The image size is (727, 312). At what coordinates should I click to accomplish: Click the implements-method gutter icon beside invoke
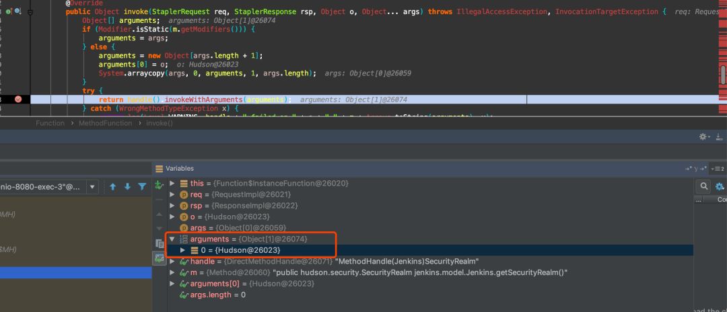(9, 11)
